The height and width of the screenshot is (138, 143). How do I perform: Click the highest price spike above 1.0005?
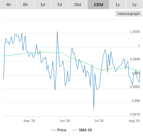coord(57,32)
